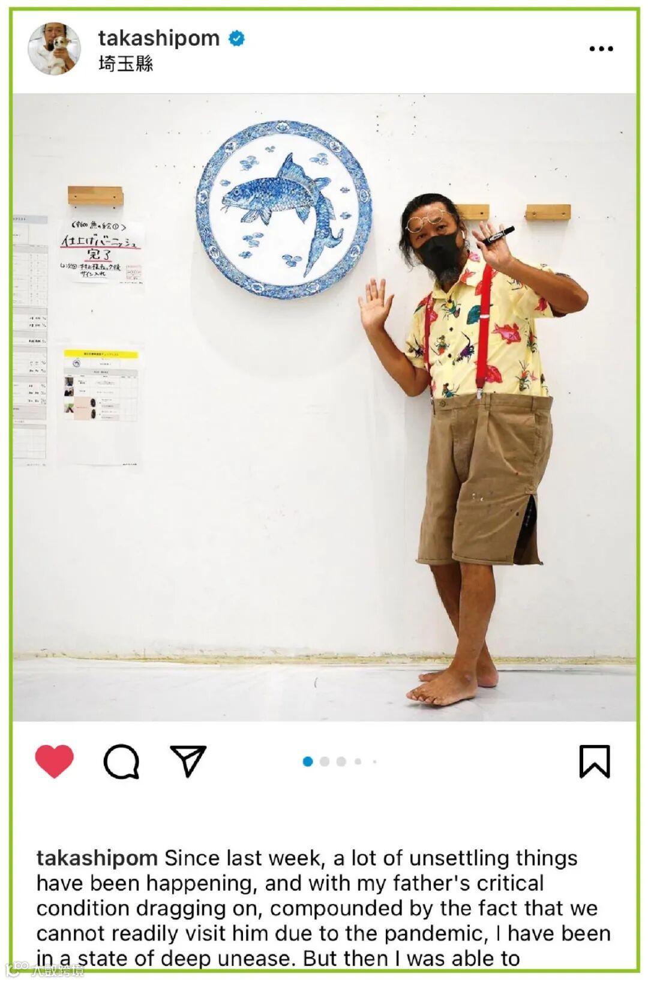Open the takashipom username in header
Viewport: 648px width, 982px height.
159,38
